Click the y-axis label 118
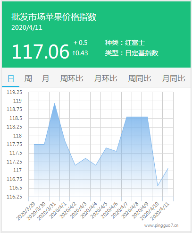The width and height of the screenshot is (192, 233). coord(17,136)
